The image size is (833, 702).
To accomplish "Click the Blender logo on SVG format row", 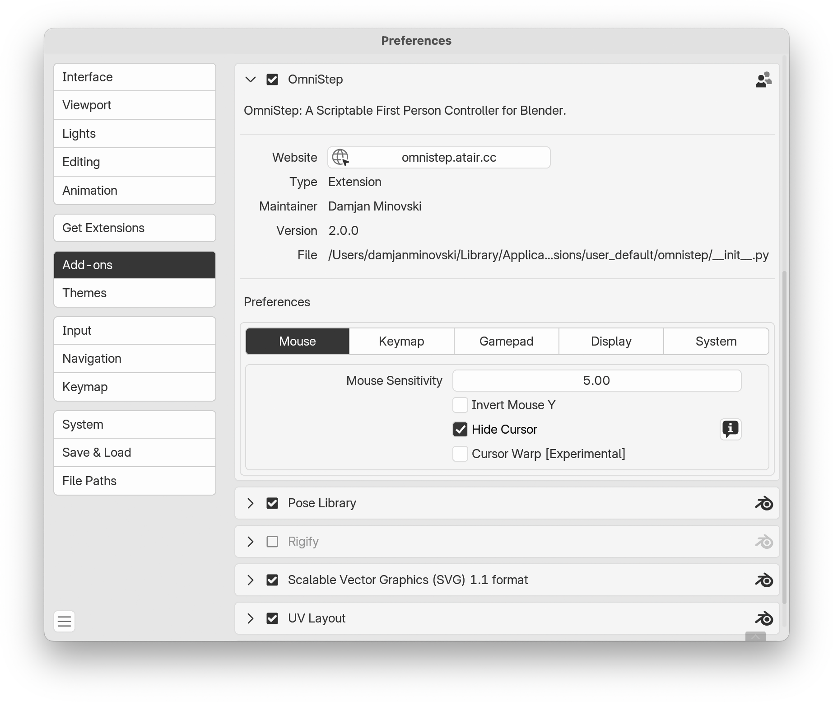I will click(764, 580).
